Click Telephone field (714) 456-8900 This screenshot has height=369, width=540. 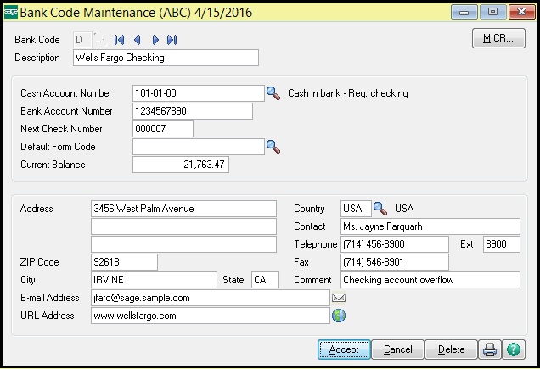(395, 244)
